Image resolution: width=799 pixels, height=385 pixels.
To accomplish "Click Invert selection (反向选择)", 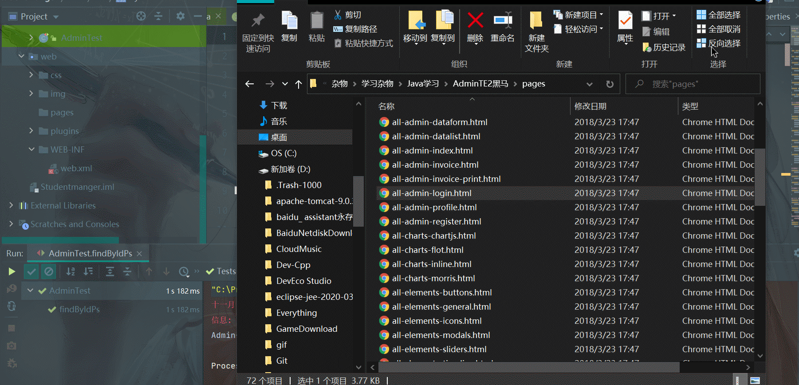I will (x=718, y=43).
